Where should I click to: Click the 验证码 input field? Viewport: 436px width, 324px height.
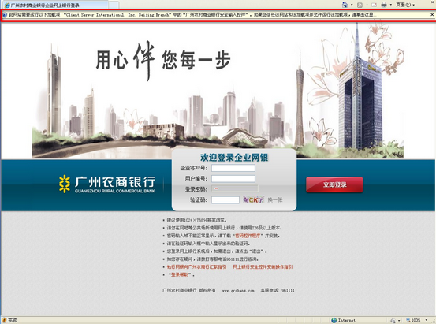225,199
